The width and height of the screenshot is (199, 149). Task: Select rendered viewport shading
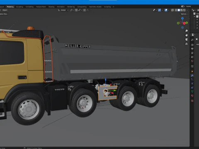[x=184, y=10]
